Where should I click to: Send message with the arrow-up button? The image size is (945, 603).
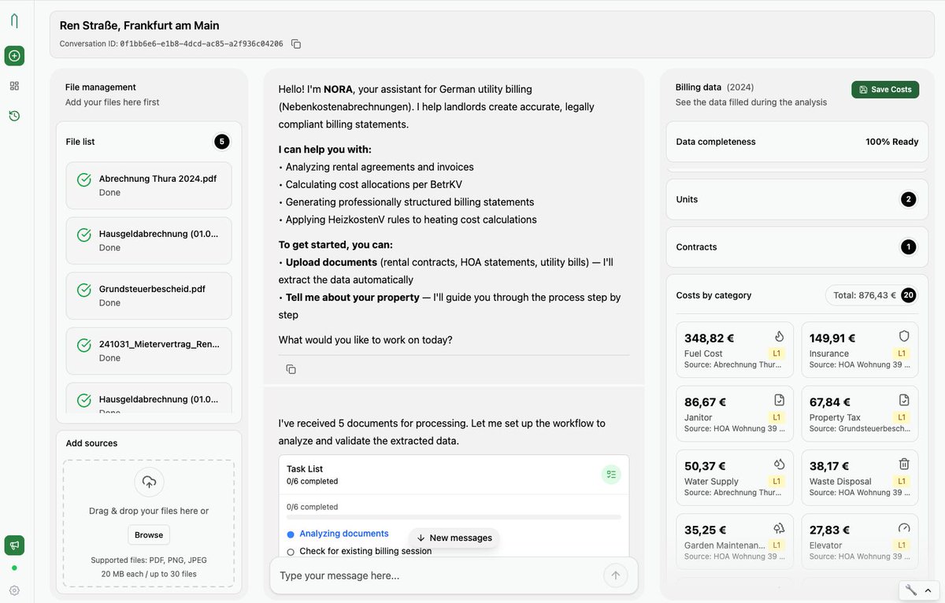pyautogui.click(x=616, y=575)
